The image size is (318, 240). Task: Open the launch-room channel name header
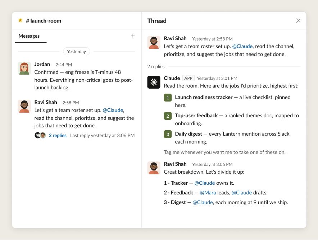[x=44, y=20]
